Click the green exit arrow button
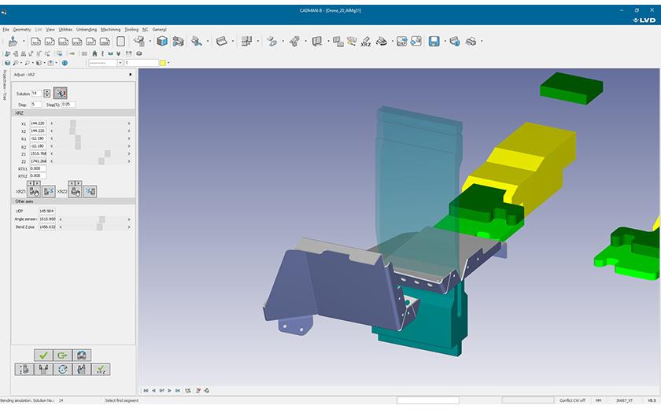 point(62,356)
